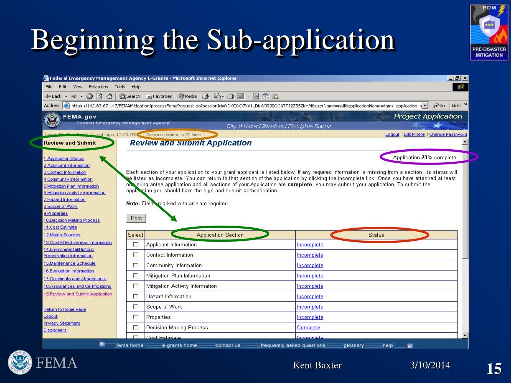The width and height of the screenshot is (511, 383).
Task: Open the View menu
Action: point(78,87)
